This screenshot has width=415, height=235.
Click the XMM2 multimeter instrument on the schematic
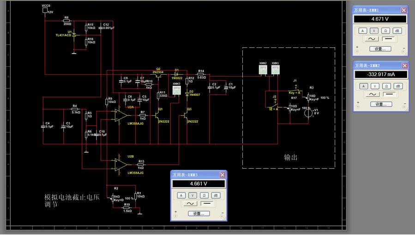tap(262, 70)
